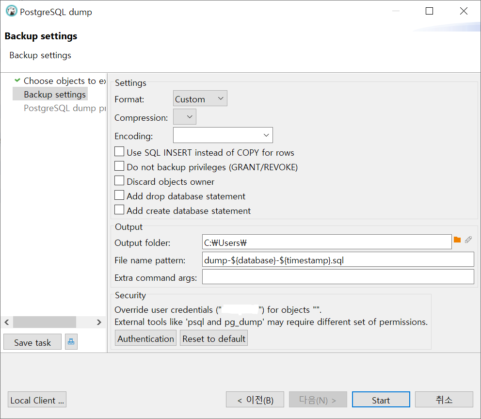Image resolution: width=481 pixels, height=419 pixels.
Task: Toggle Discard objects owner checkbox
Action: [x=119, y=180]
